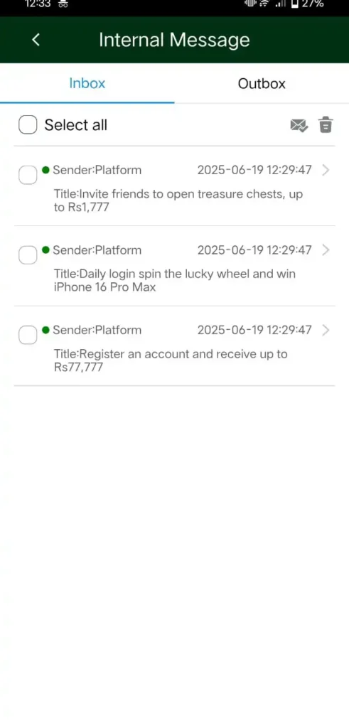The height and width of the screenshot is (728, 349).
Task: Tick checkbox for lucky wheel iPhone message
Action: pos(28,255)
